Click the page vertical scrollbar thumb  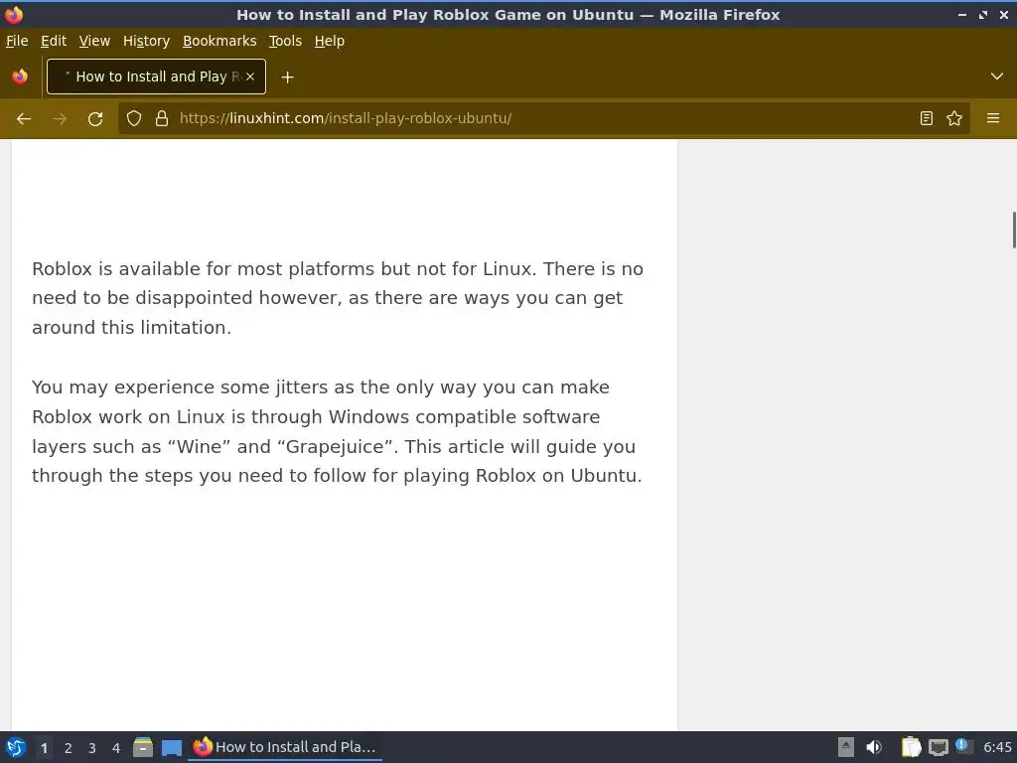[x=1014, y=229]
